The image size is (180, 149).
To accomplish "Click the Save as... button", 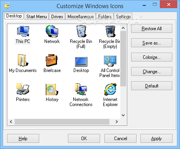I will 152,43.
